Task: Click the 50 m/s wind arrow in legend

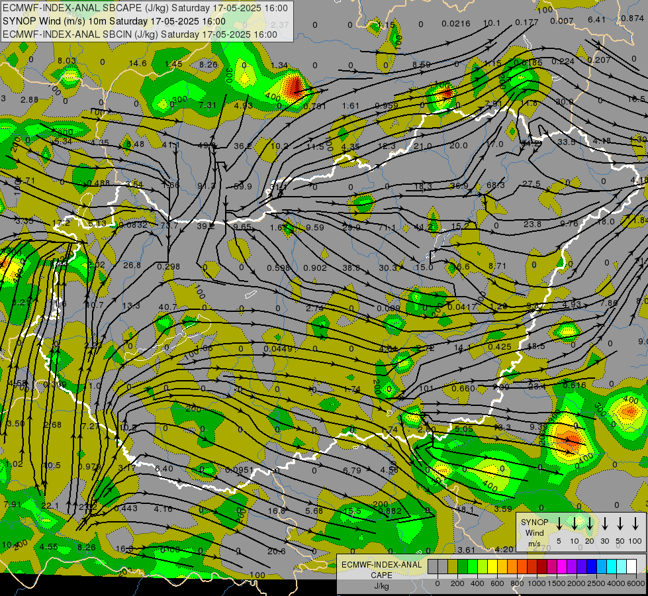Action: pyautogui.click(x=620, y=523)
